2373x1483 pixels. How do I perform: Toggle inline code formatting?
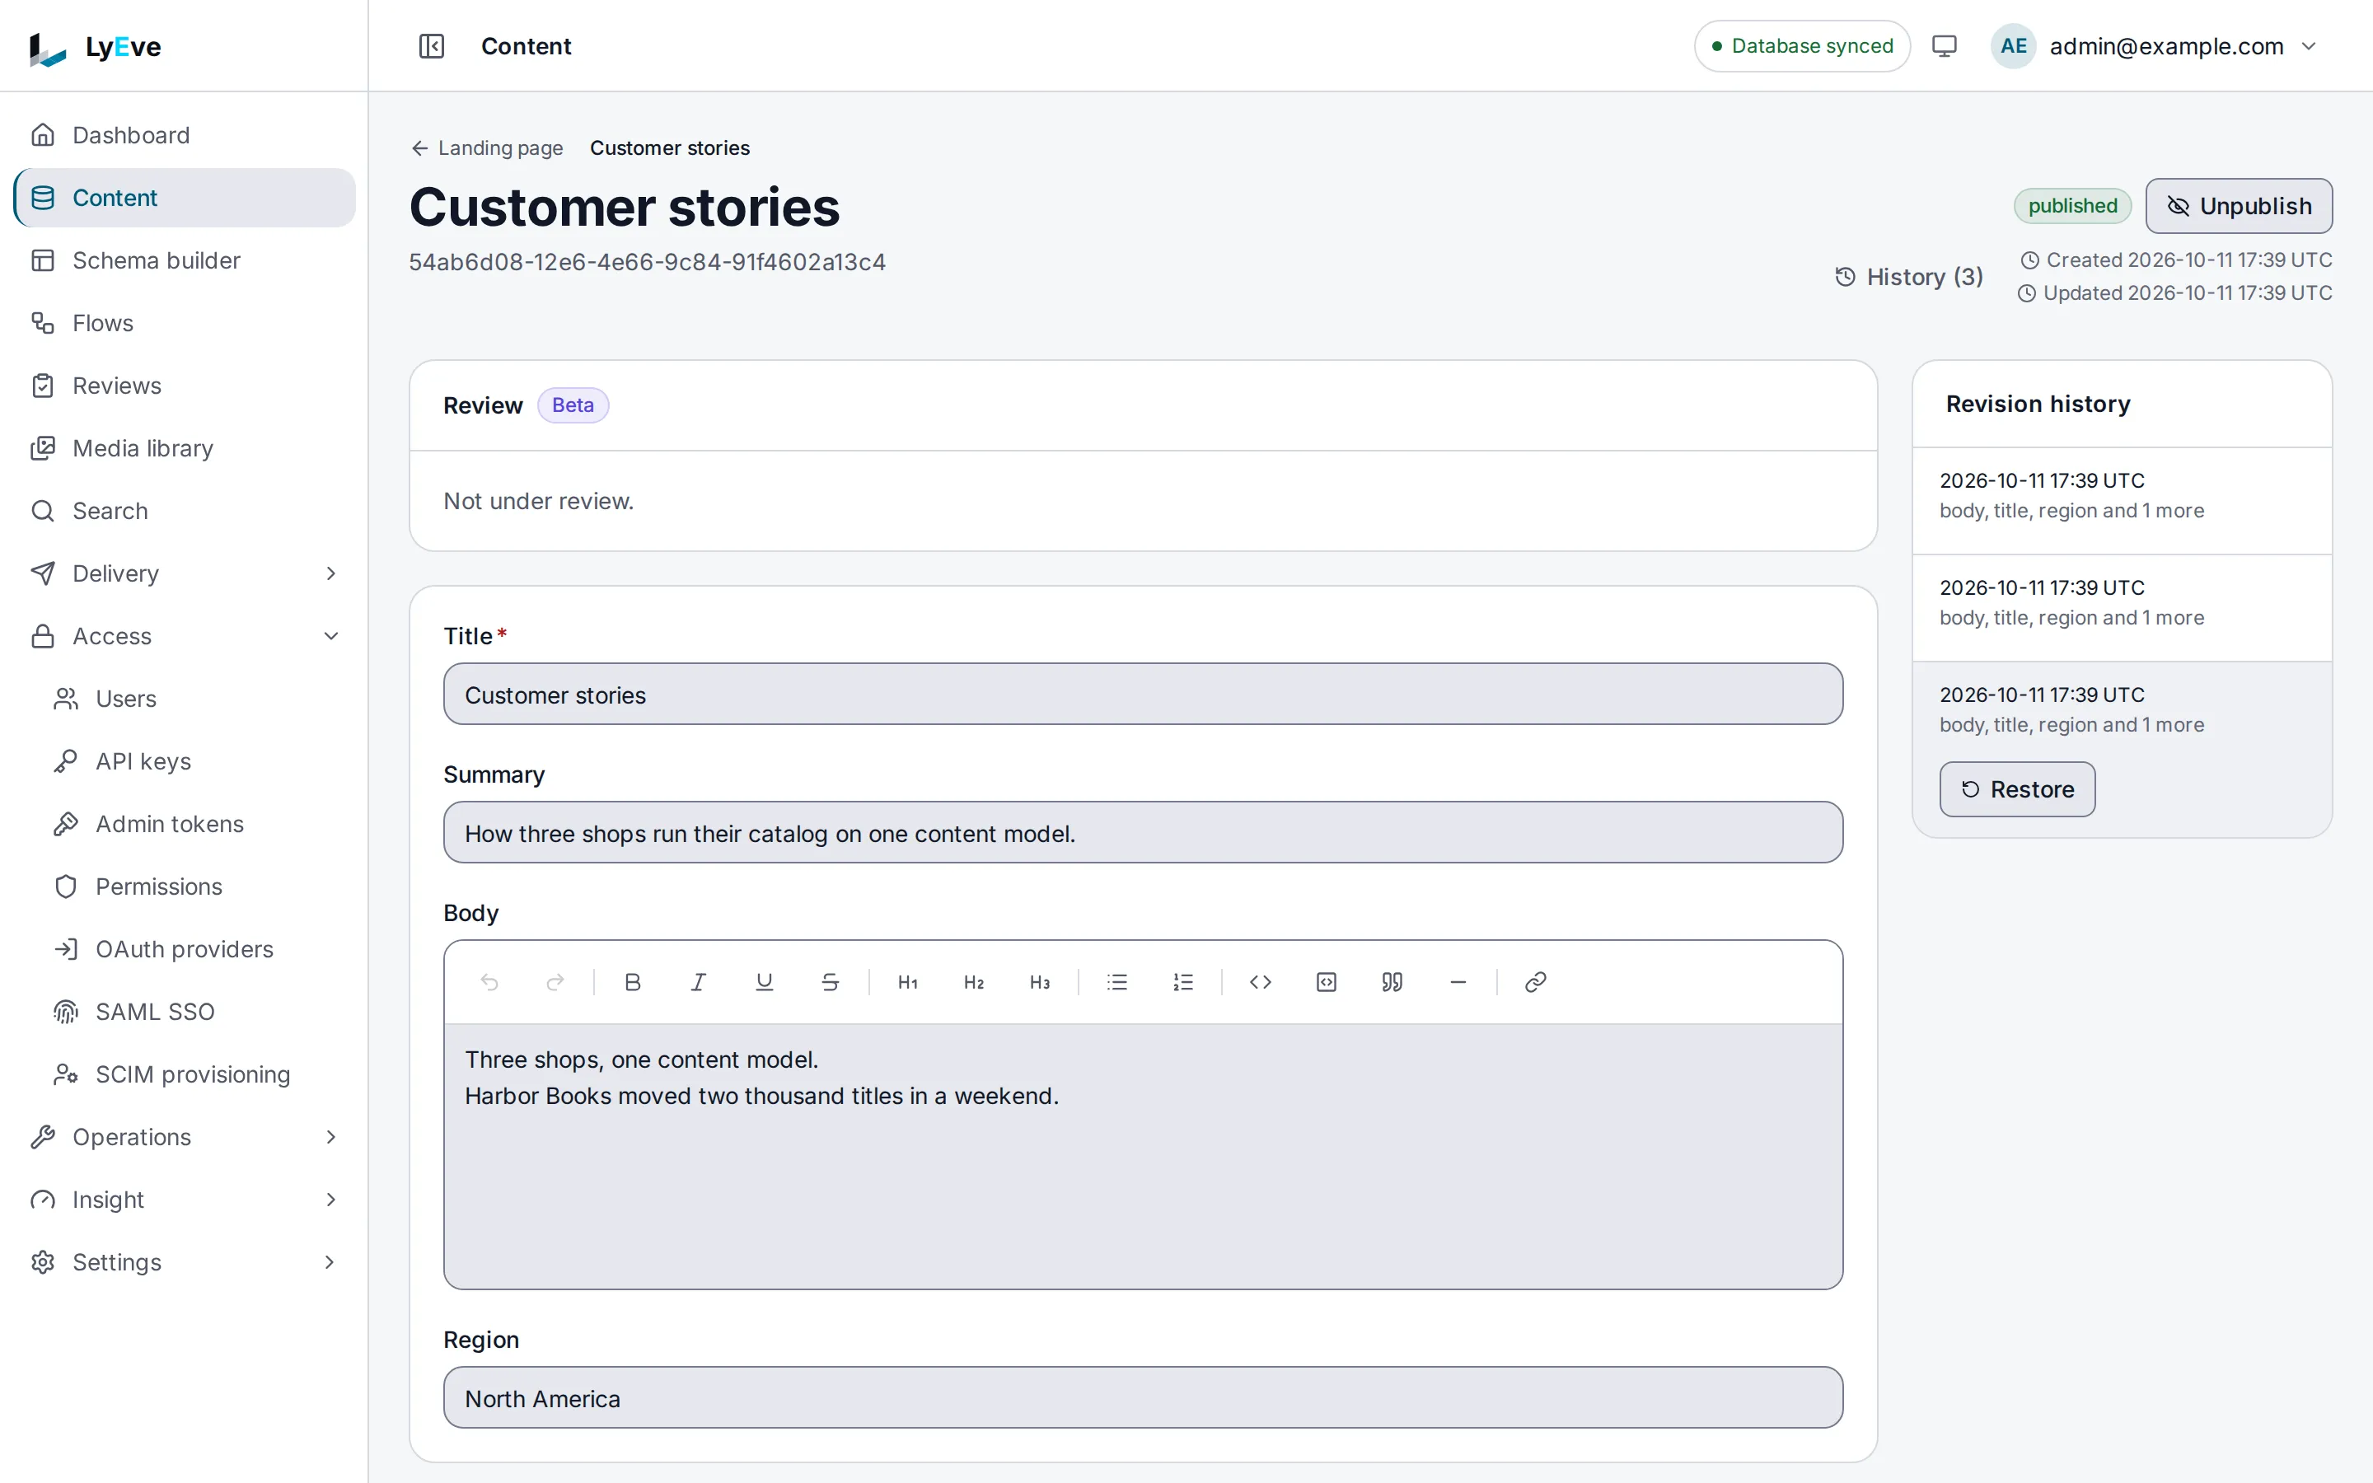[x=1261, y=982]
